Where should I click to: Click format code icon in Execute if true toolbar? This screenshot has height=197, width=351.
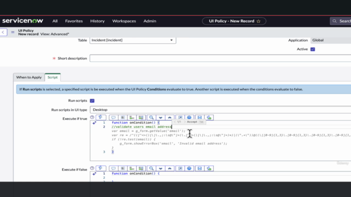click(x=123, y=118)
